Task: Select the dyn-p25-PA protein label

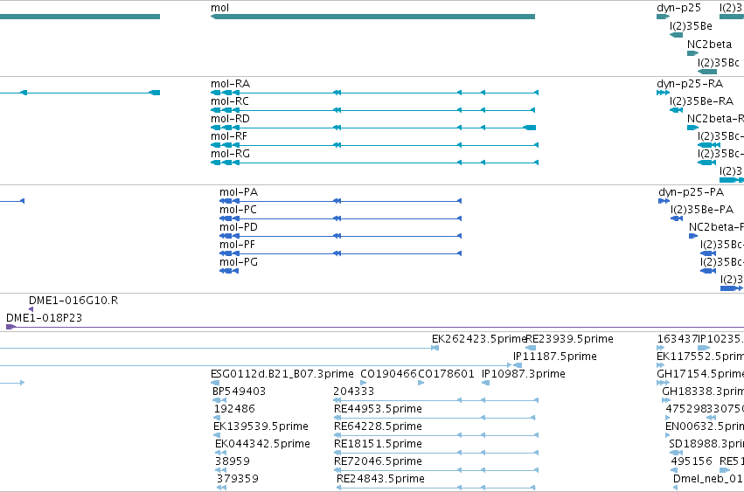Action: [x=692, y=192]
